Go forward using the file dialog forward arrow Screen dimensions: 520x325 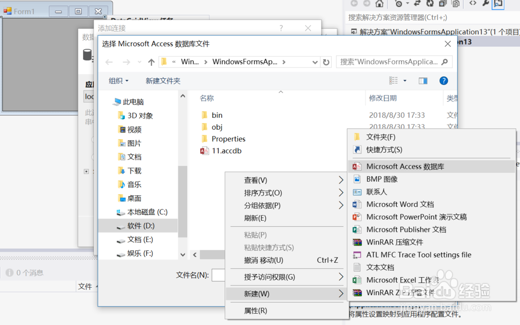click(x=126, y=62)
